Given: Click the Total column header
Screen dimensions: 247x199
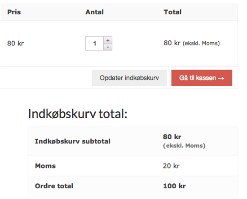Looking at the screenshot, I should click(172, 12).
